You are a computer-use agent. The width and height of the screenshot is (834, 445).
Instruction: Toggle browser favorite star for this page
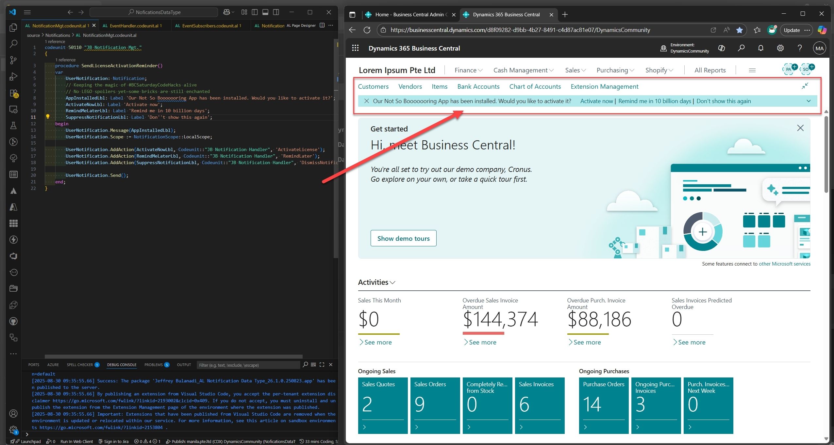pos(739,30)
